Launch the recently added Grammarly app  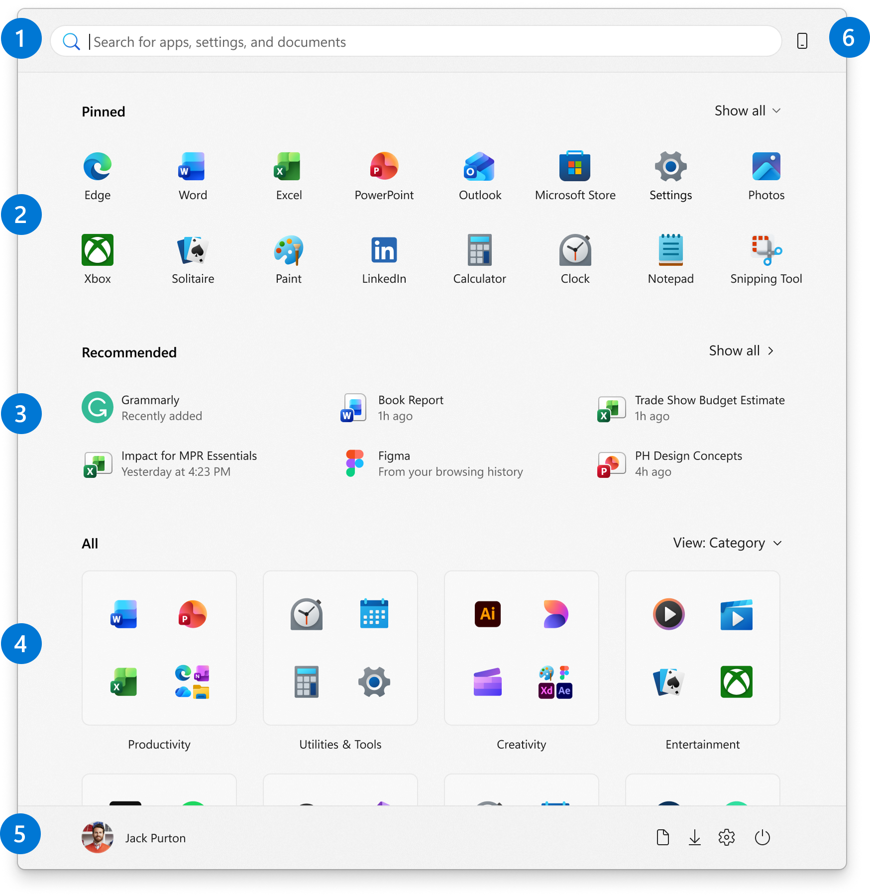[149, 407]
